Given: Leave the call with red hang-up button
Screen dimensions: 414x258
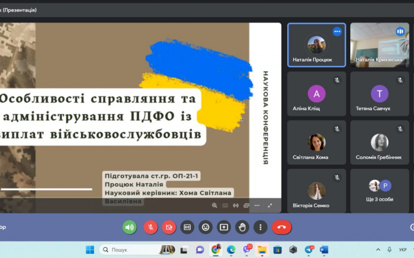Looking at the screenshot, I should (282, 227).
